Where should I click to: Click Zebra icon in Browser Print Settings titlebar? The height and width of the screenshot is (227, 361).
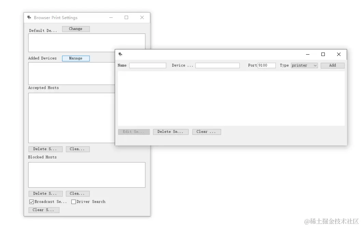[29, 17]
